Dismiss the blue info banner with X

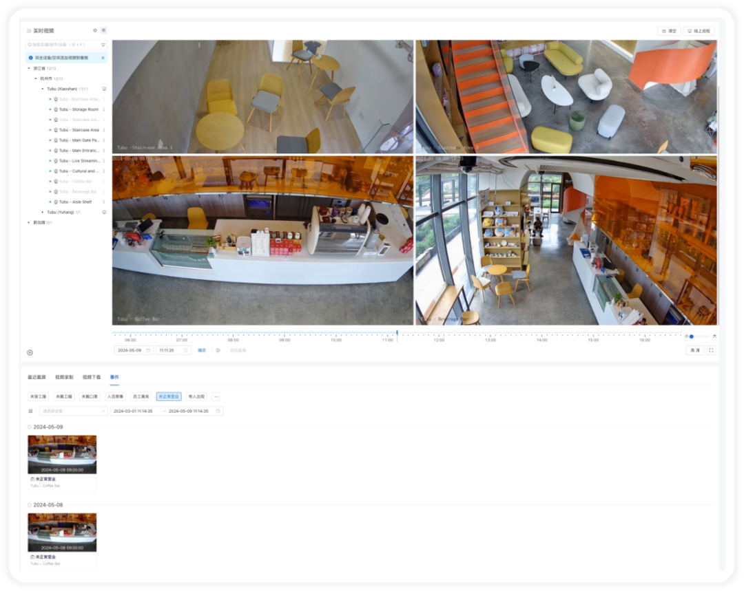click(103, 58)
